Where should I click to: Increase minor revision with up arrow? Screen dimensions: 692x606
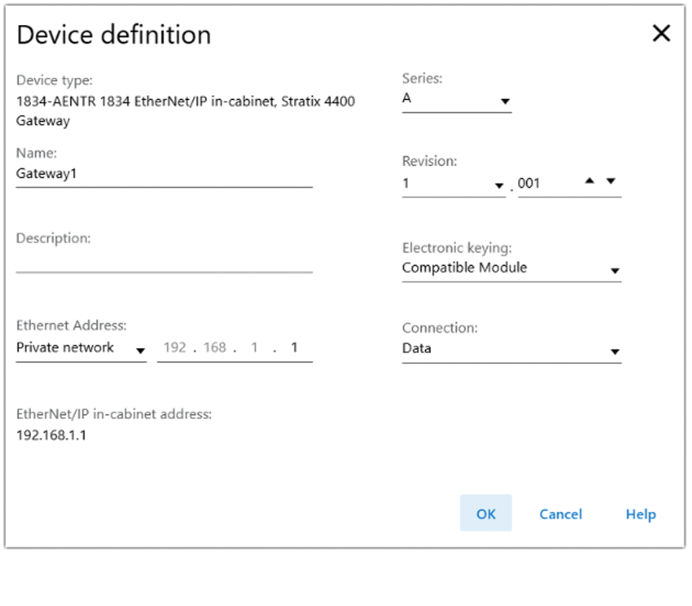click(590, 181)
